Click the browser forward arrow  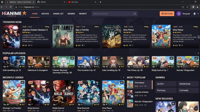[x=6, y=7]
